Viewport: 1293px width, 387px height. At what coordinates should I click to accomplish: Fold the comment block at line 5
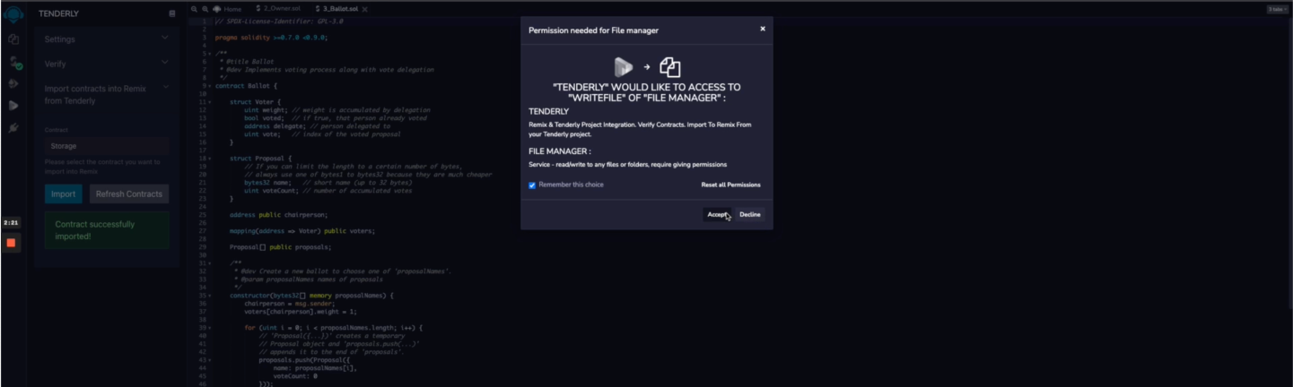(210, 54)
